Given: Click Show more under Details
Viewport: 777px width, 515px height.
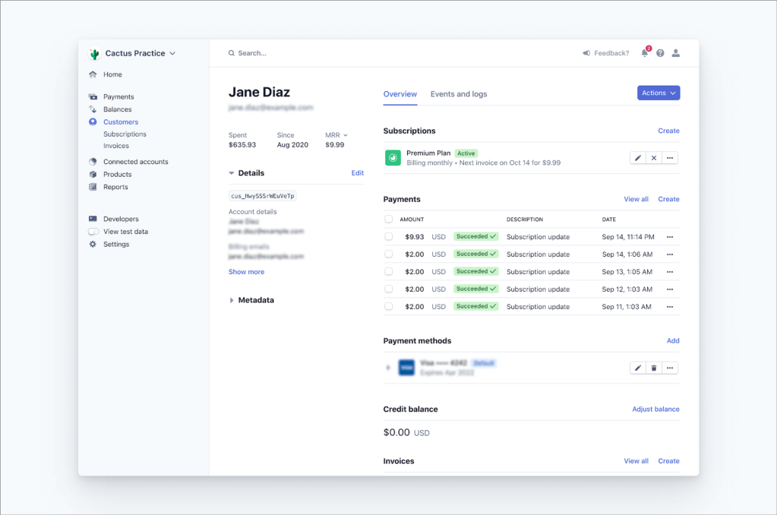Looking at the screenshot, I should [x=246, y=272].
